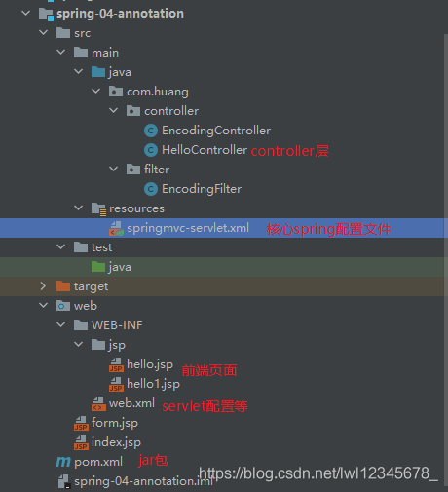Collapse the filter package arrow
This screenshot has height=492, width=448.
pos(113,169)
